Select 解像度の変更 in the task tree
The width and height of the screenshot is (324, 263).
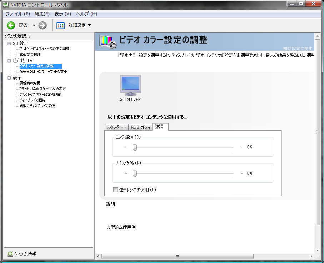pyautogui.click(x=30, y=83)
